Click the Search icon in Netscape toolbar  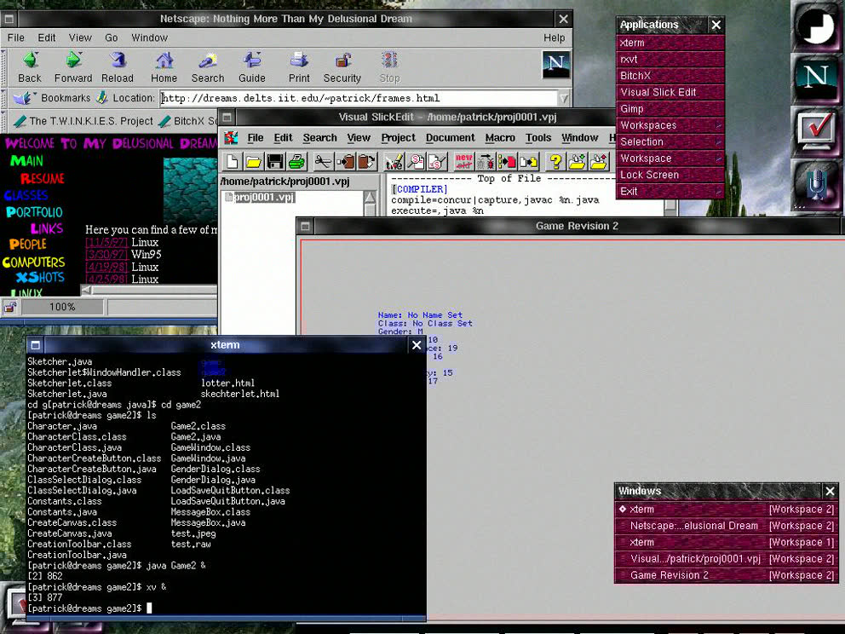pyautogui.click(x=208, y=60)
